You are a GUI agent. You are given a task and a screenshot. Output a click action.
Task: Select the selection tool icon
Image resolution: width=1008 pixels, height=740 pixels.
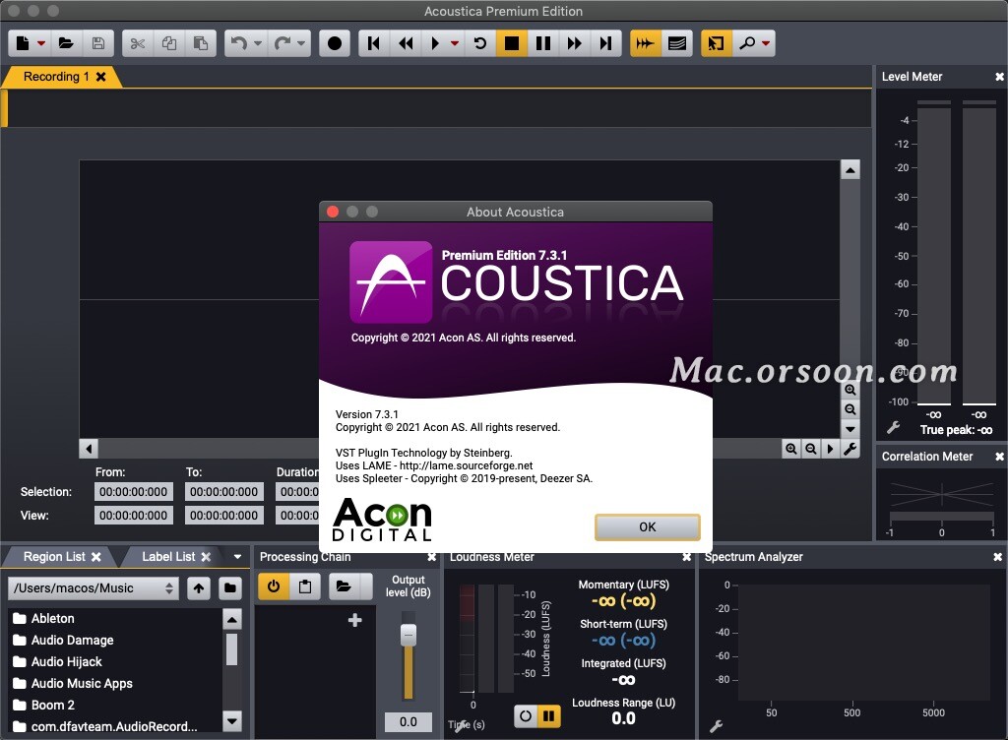click(717, 43)
